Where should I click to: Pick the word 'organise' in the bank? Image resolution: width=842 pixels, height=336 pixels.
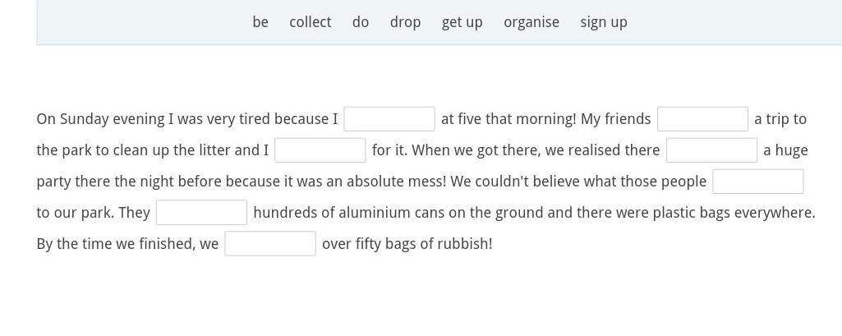(x=531, y=22)
